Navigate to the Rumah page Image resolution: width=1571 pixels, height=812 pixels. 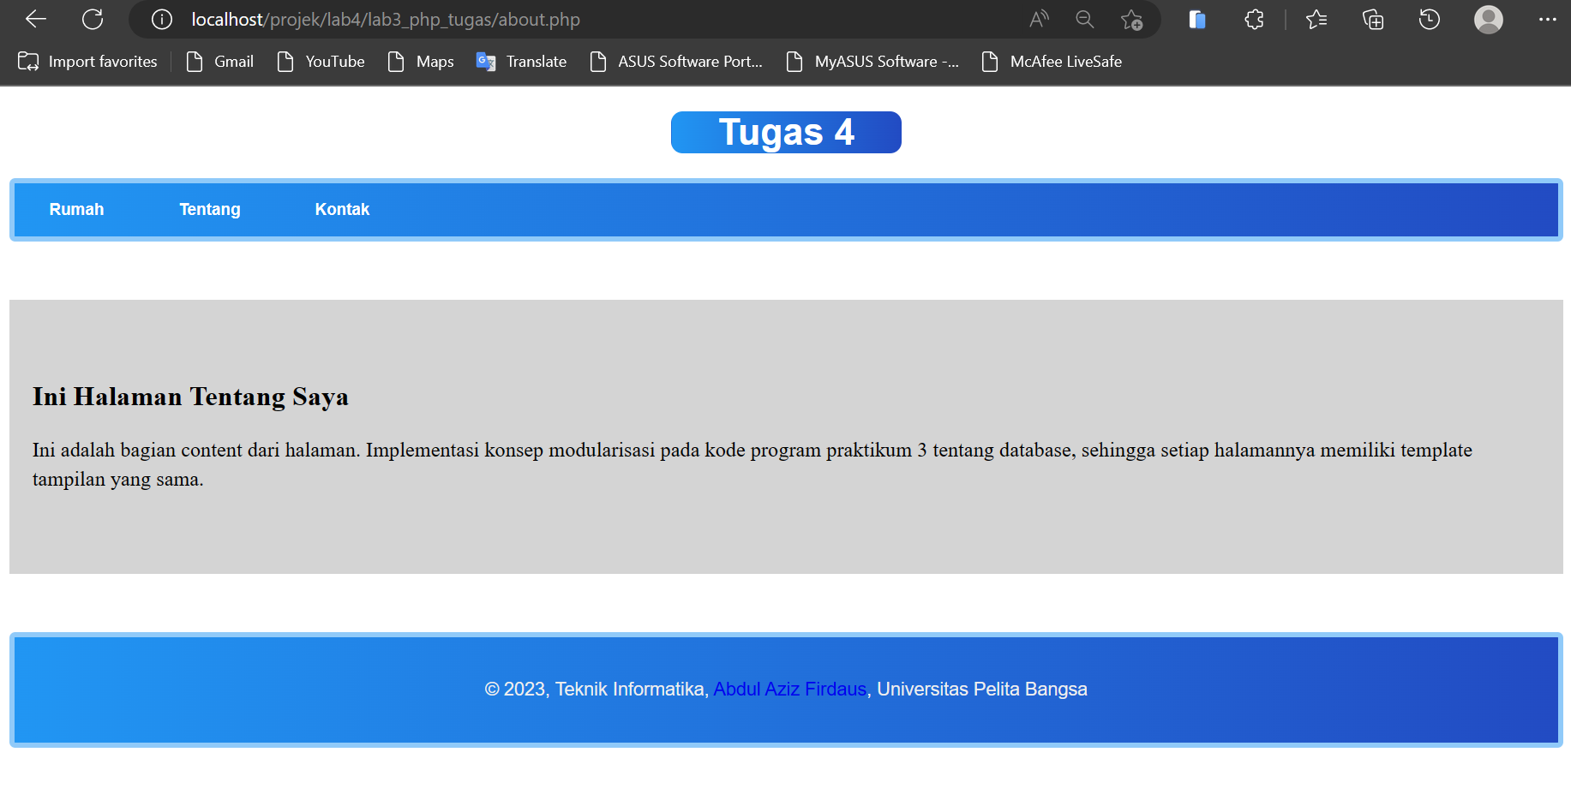coord(76,209)
